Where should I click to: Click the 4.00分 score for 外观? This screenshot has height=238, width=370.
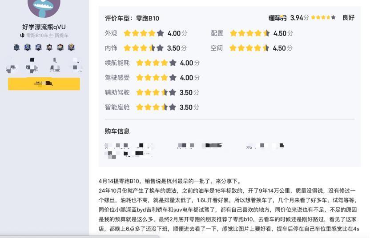(177, 33)
